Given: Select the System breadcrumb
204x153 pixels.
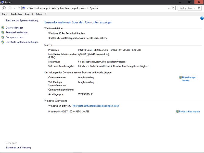Looking at the screenshot, I should coord(94,8).
